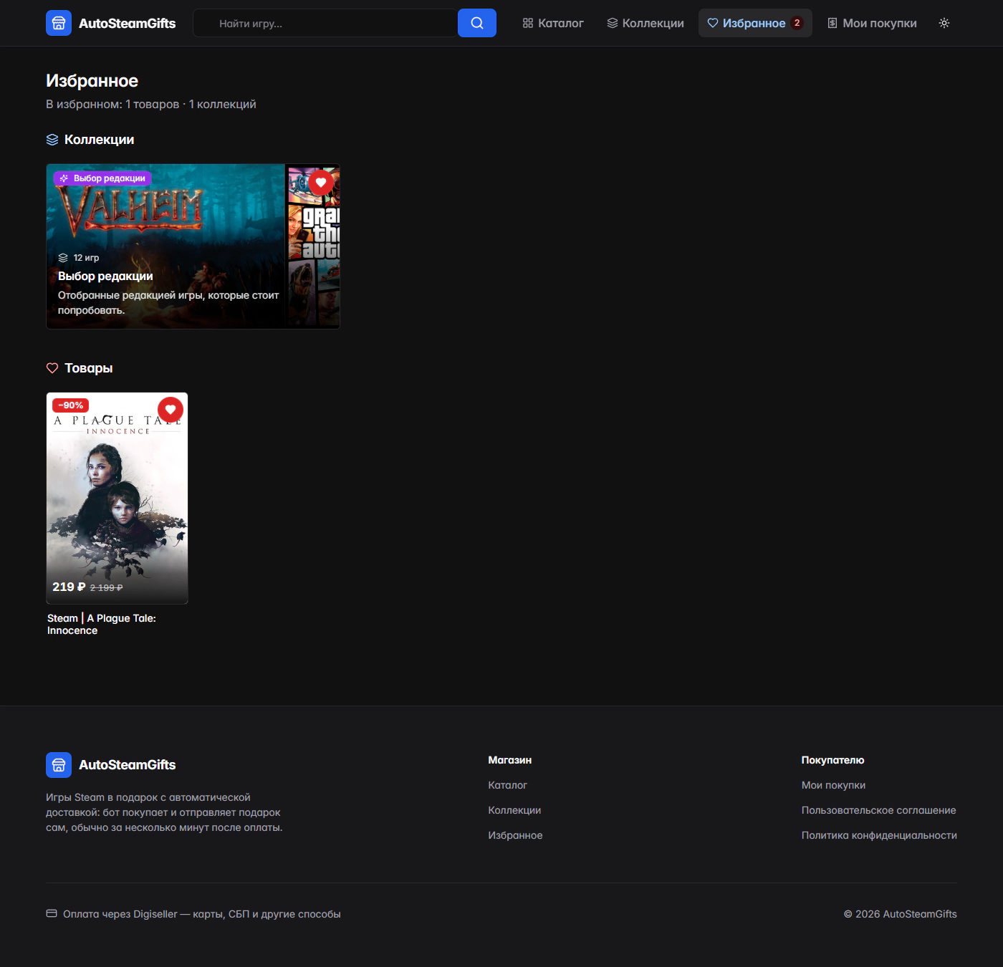The height and width of the screenshot is (967, 1003).
Task: Open footer Мои покупки link
Action: click(x=833, y=785)
